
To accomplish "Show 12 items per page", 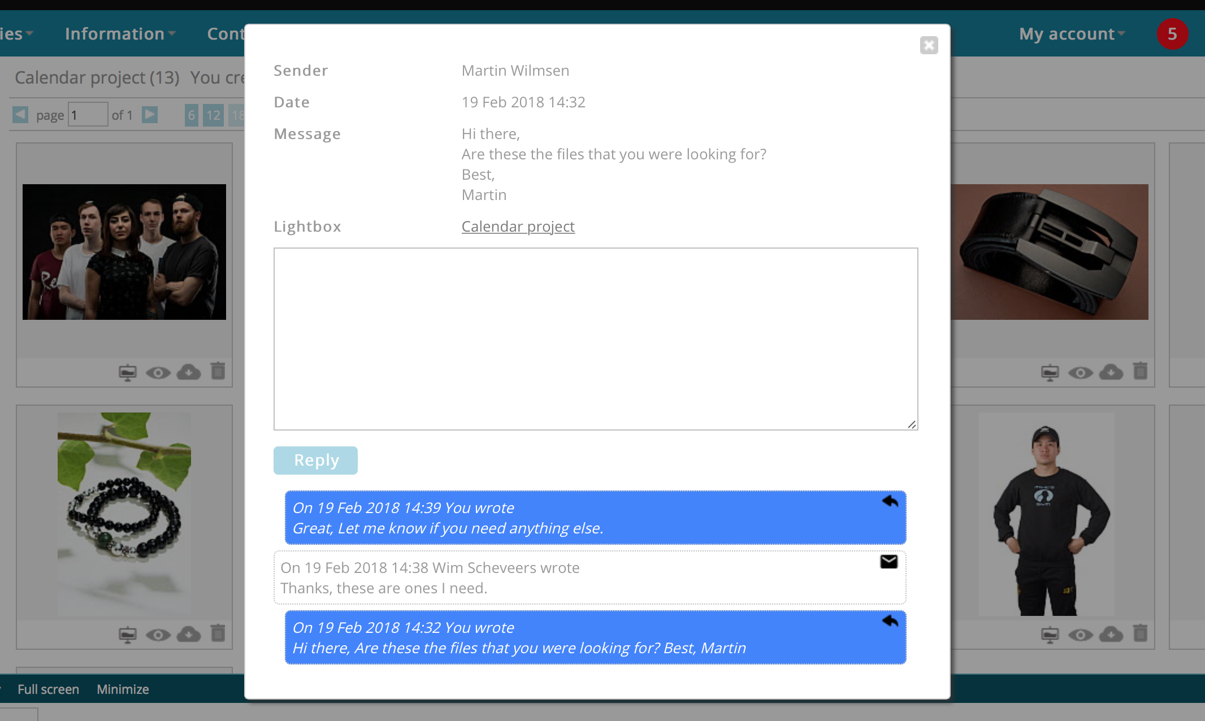I will (213, 115).
